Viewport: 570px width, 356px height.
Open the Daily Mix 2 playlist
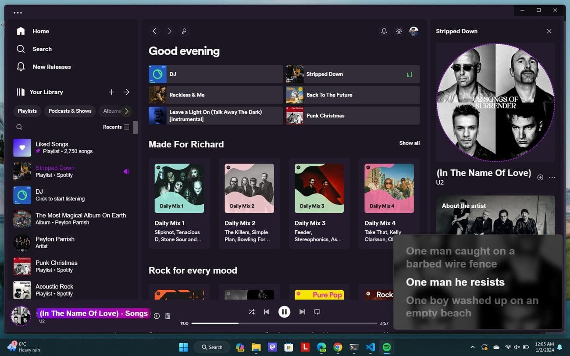[x=249, y=188]
